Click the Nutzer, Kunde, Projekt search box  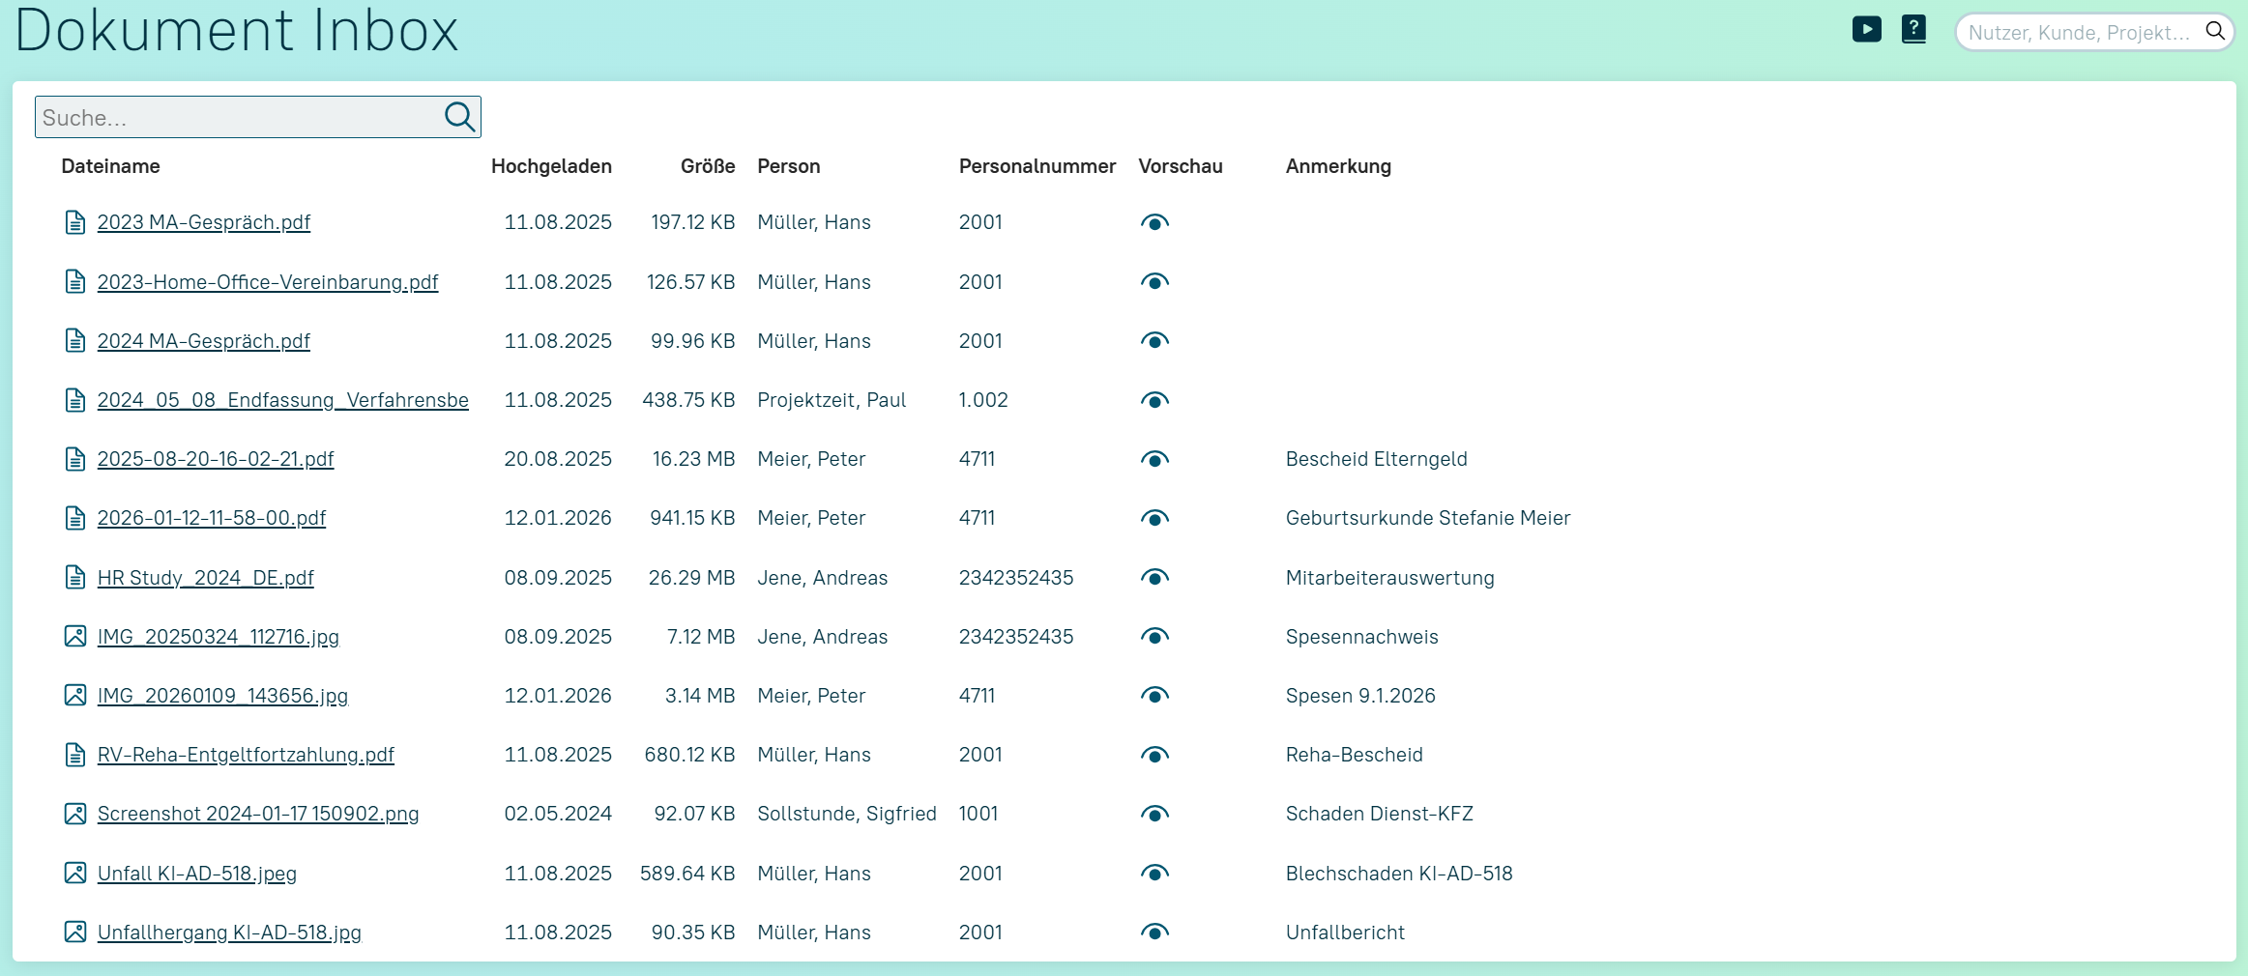(x=2079, y=33)
